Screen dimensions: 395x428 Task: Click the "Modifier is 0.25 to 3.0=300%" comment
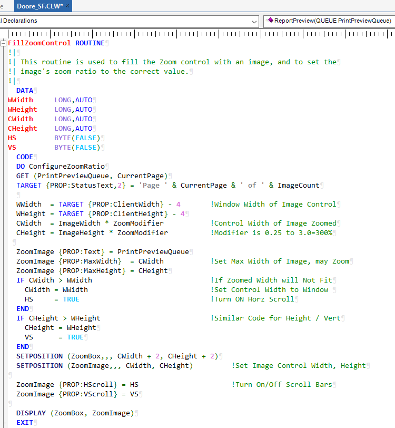(273, 233)
